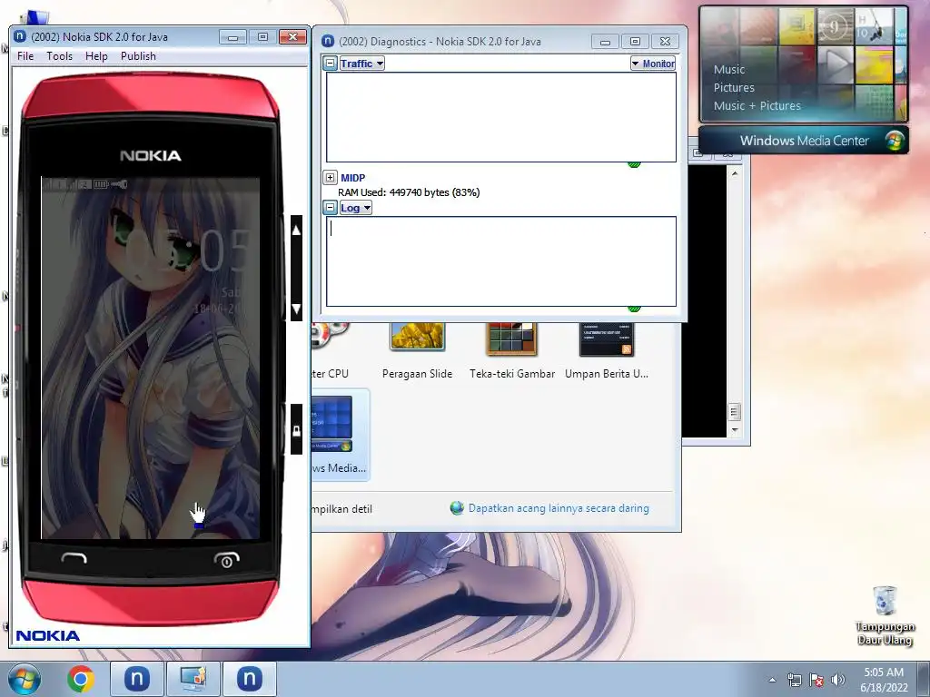Maximize the Nokia SDK emulator window
930x697 pixels.
(x=262, y=36)
